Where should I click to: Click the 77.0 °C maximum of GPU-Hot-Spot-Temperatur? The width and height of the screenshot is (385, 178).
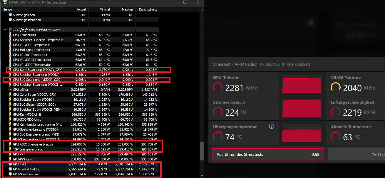(x=128, y=50)
